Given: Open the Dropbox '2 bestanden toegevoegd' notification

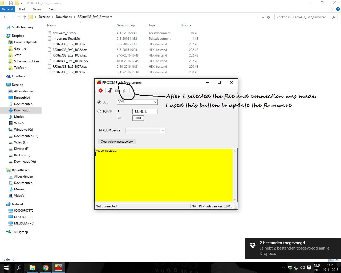Looking at the screenshot, I should click(x=293, y=248).
